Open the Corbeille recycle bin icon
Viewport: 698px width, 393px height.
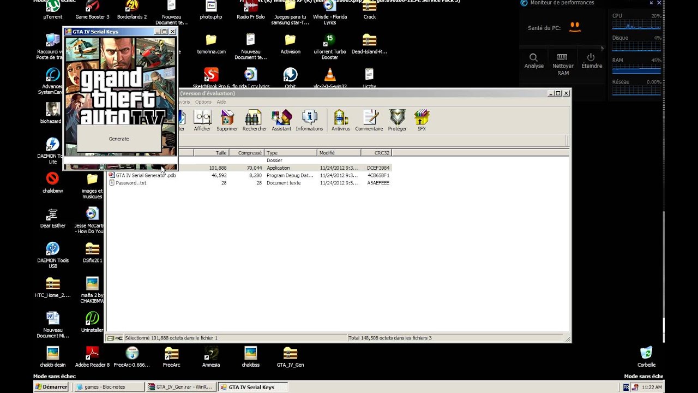646,356
